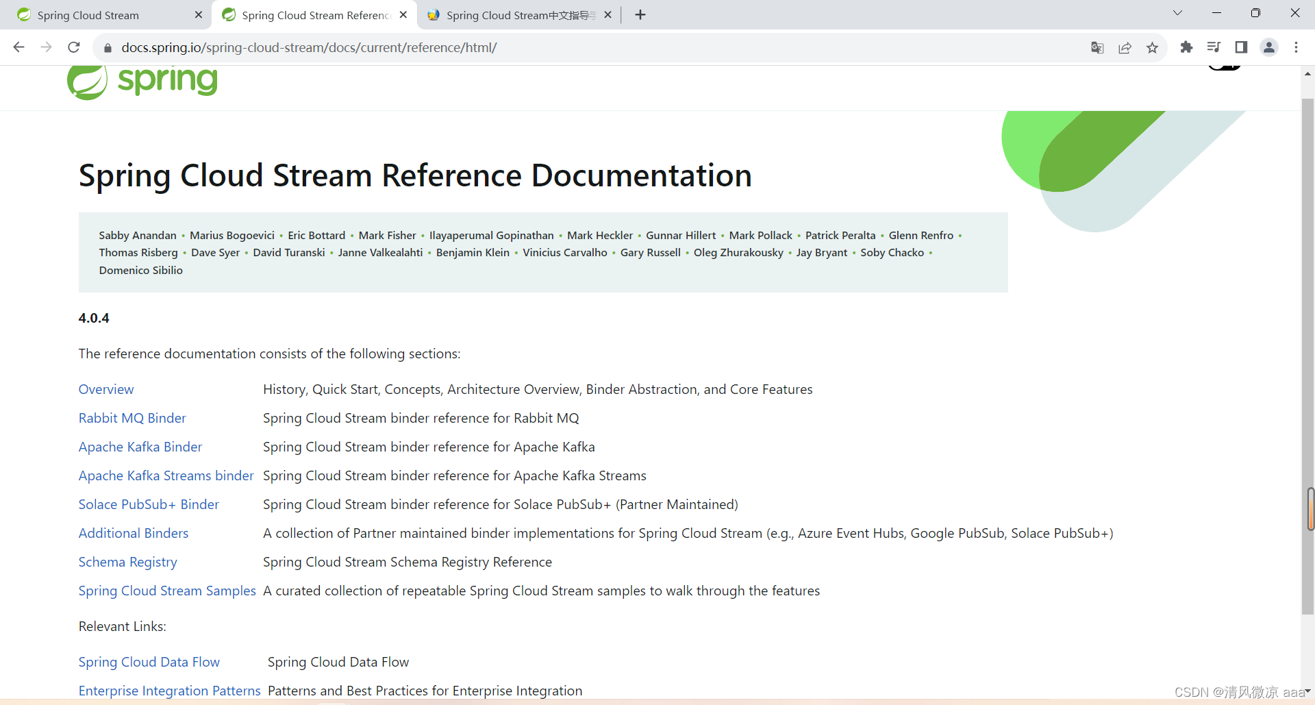The width and height of the screenshot is (1315, 705).
Task: Open the Schema Registry link
Action: tap(128, 562)
